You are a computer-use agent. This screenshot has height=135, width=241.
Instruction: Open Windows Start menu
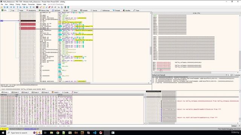(x=3, y=132)
